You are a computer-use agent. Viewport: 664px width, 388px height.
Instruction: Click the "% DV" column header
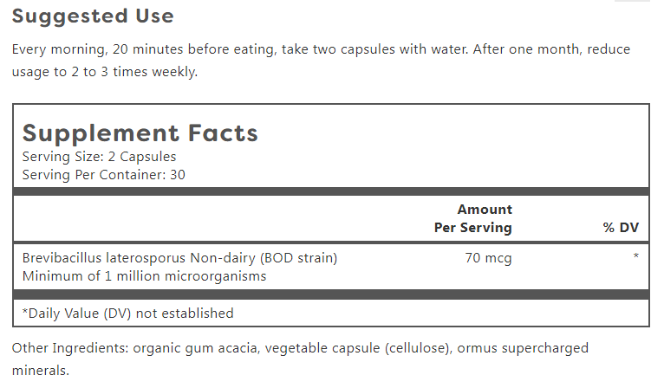point(621,228)
